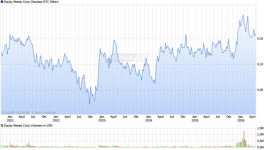The height and width of the screenshot is (150, 268).
Task: Click the chart title Equity Metals Corp (Nasdaq OTC Other)
Action: click(31, 2)
